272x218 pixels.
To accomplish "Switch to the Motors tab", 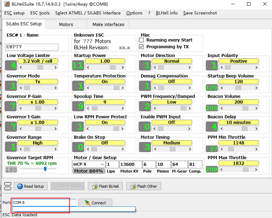I will [x=66, y=24].
